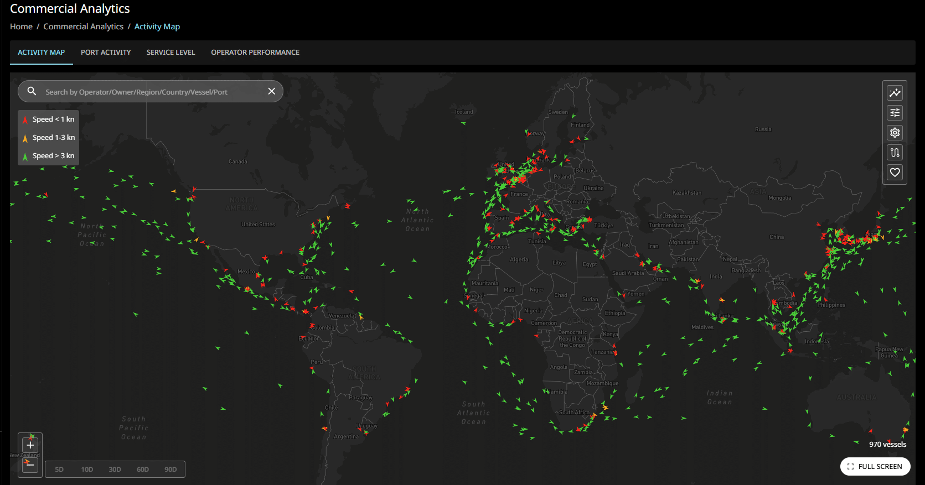Image resolution: width=925 pixels, height=485 pixels.
Task: Select the 30D time range
Action: tap(115, 470)
